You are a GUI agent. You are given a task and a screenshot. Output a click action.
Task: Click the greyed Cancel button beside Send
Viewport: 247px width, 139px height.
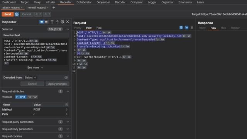tap(27, 14)
